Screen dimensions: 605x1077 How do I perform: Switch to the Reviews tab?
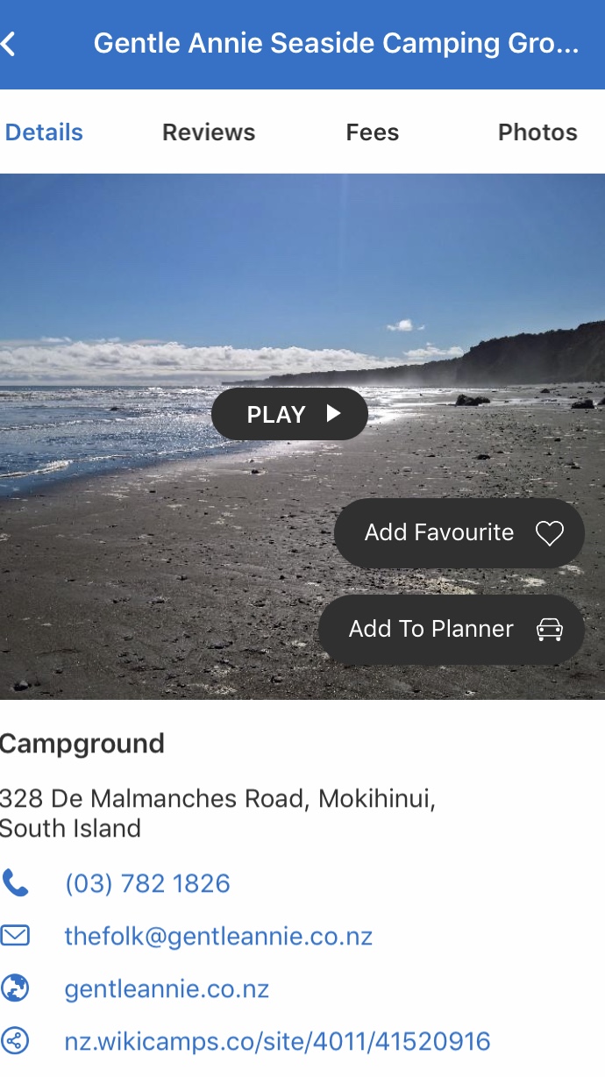[x=209, y=132]
